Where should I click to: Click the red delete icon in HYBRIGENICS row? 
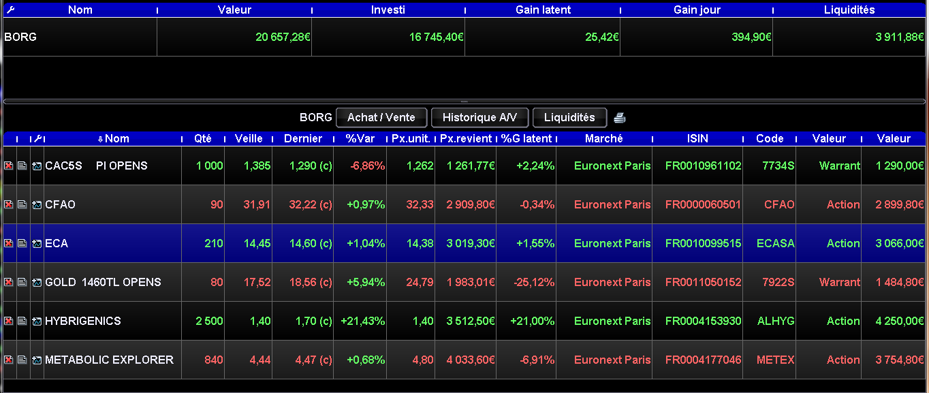(9, 321)
